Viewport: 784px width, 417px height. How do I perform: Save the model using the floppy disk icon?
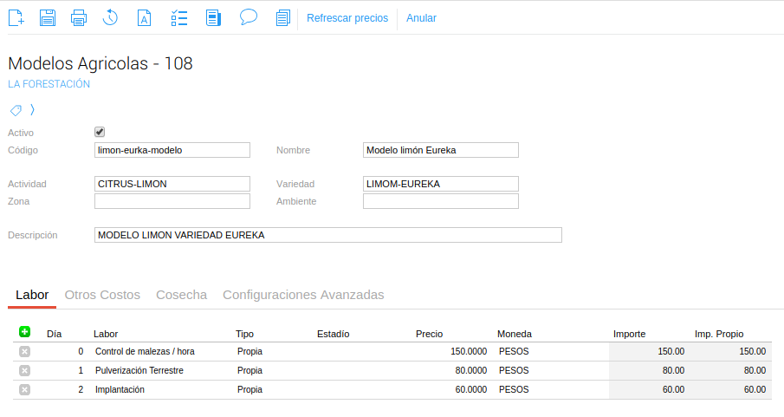click(x=48, y=17)
